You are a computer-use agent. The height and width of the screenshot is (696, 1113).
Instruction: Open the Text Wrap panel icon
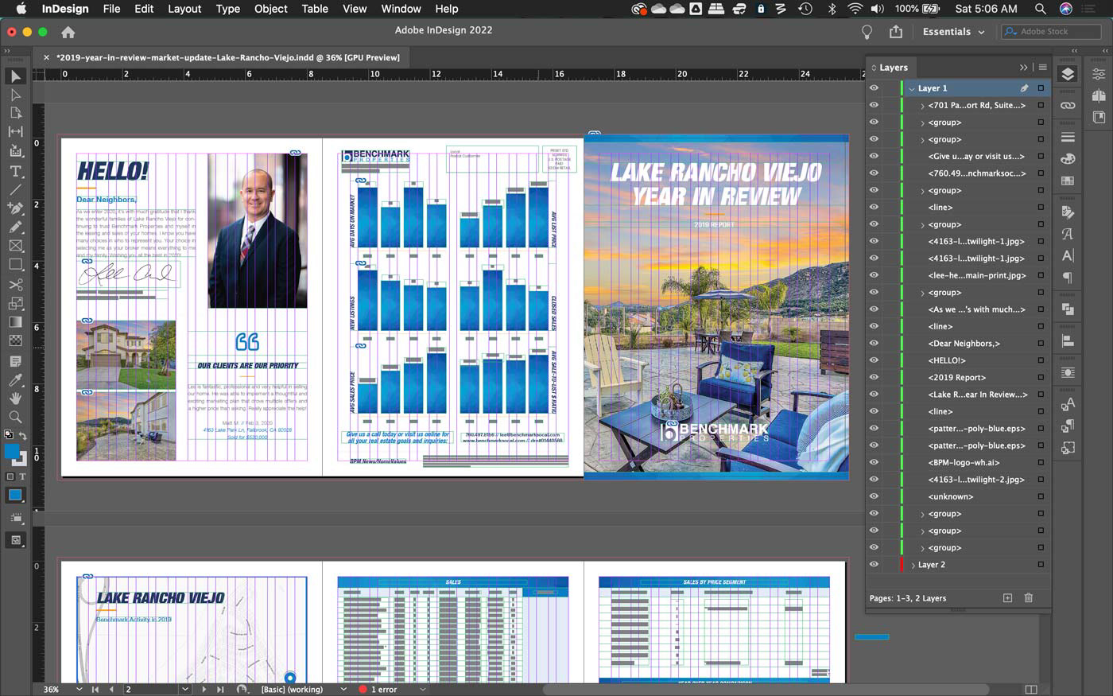click(x=1068, y=373)
